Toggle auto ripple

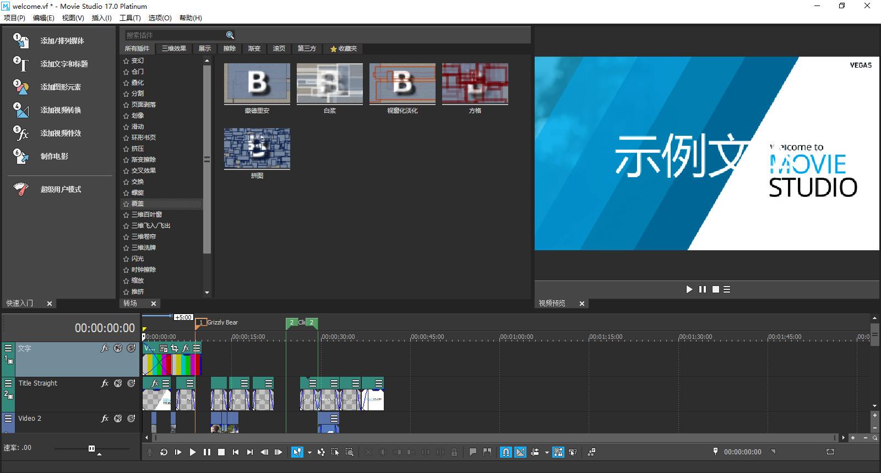click(535, 452)
